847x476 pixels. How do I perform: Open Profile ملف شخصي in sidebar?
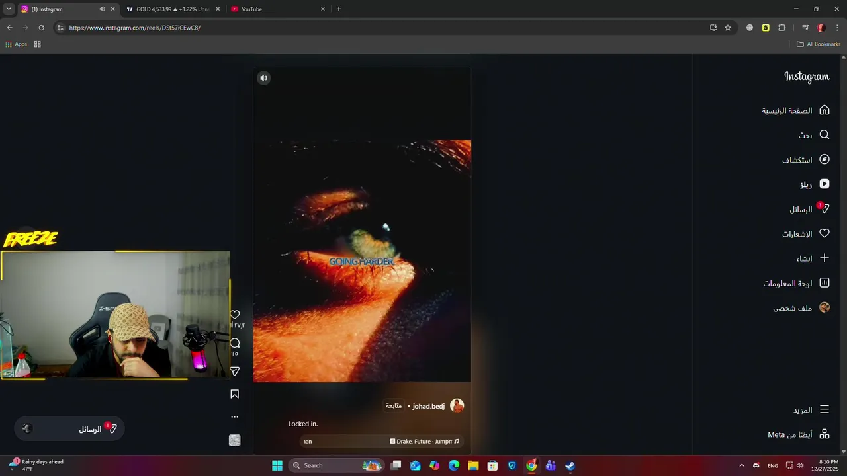(x=801, y=308)
